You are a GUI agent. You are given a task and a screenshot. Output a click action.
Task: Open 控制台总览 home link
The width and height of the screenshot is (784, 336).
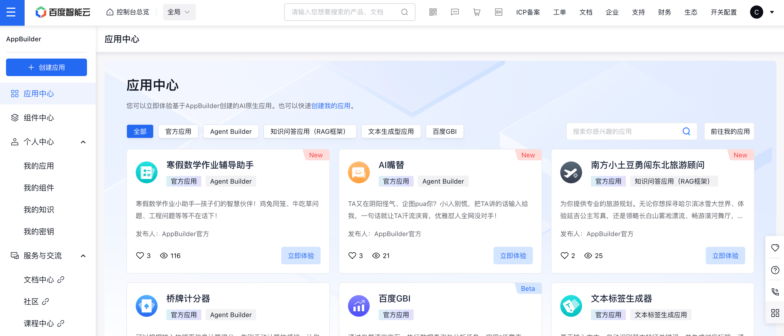tap(128, 12)
